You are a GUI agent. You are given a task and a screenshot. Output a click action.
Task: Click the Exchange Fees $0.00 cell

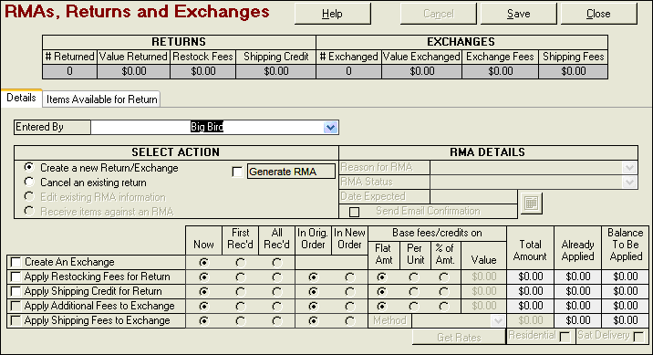(500, 71)
